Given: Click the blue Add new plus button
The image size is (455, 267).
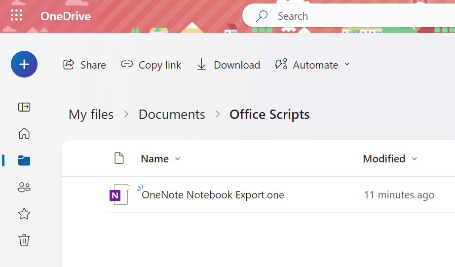Looking at the screenshot, I should tap(24, 64).
